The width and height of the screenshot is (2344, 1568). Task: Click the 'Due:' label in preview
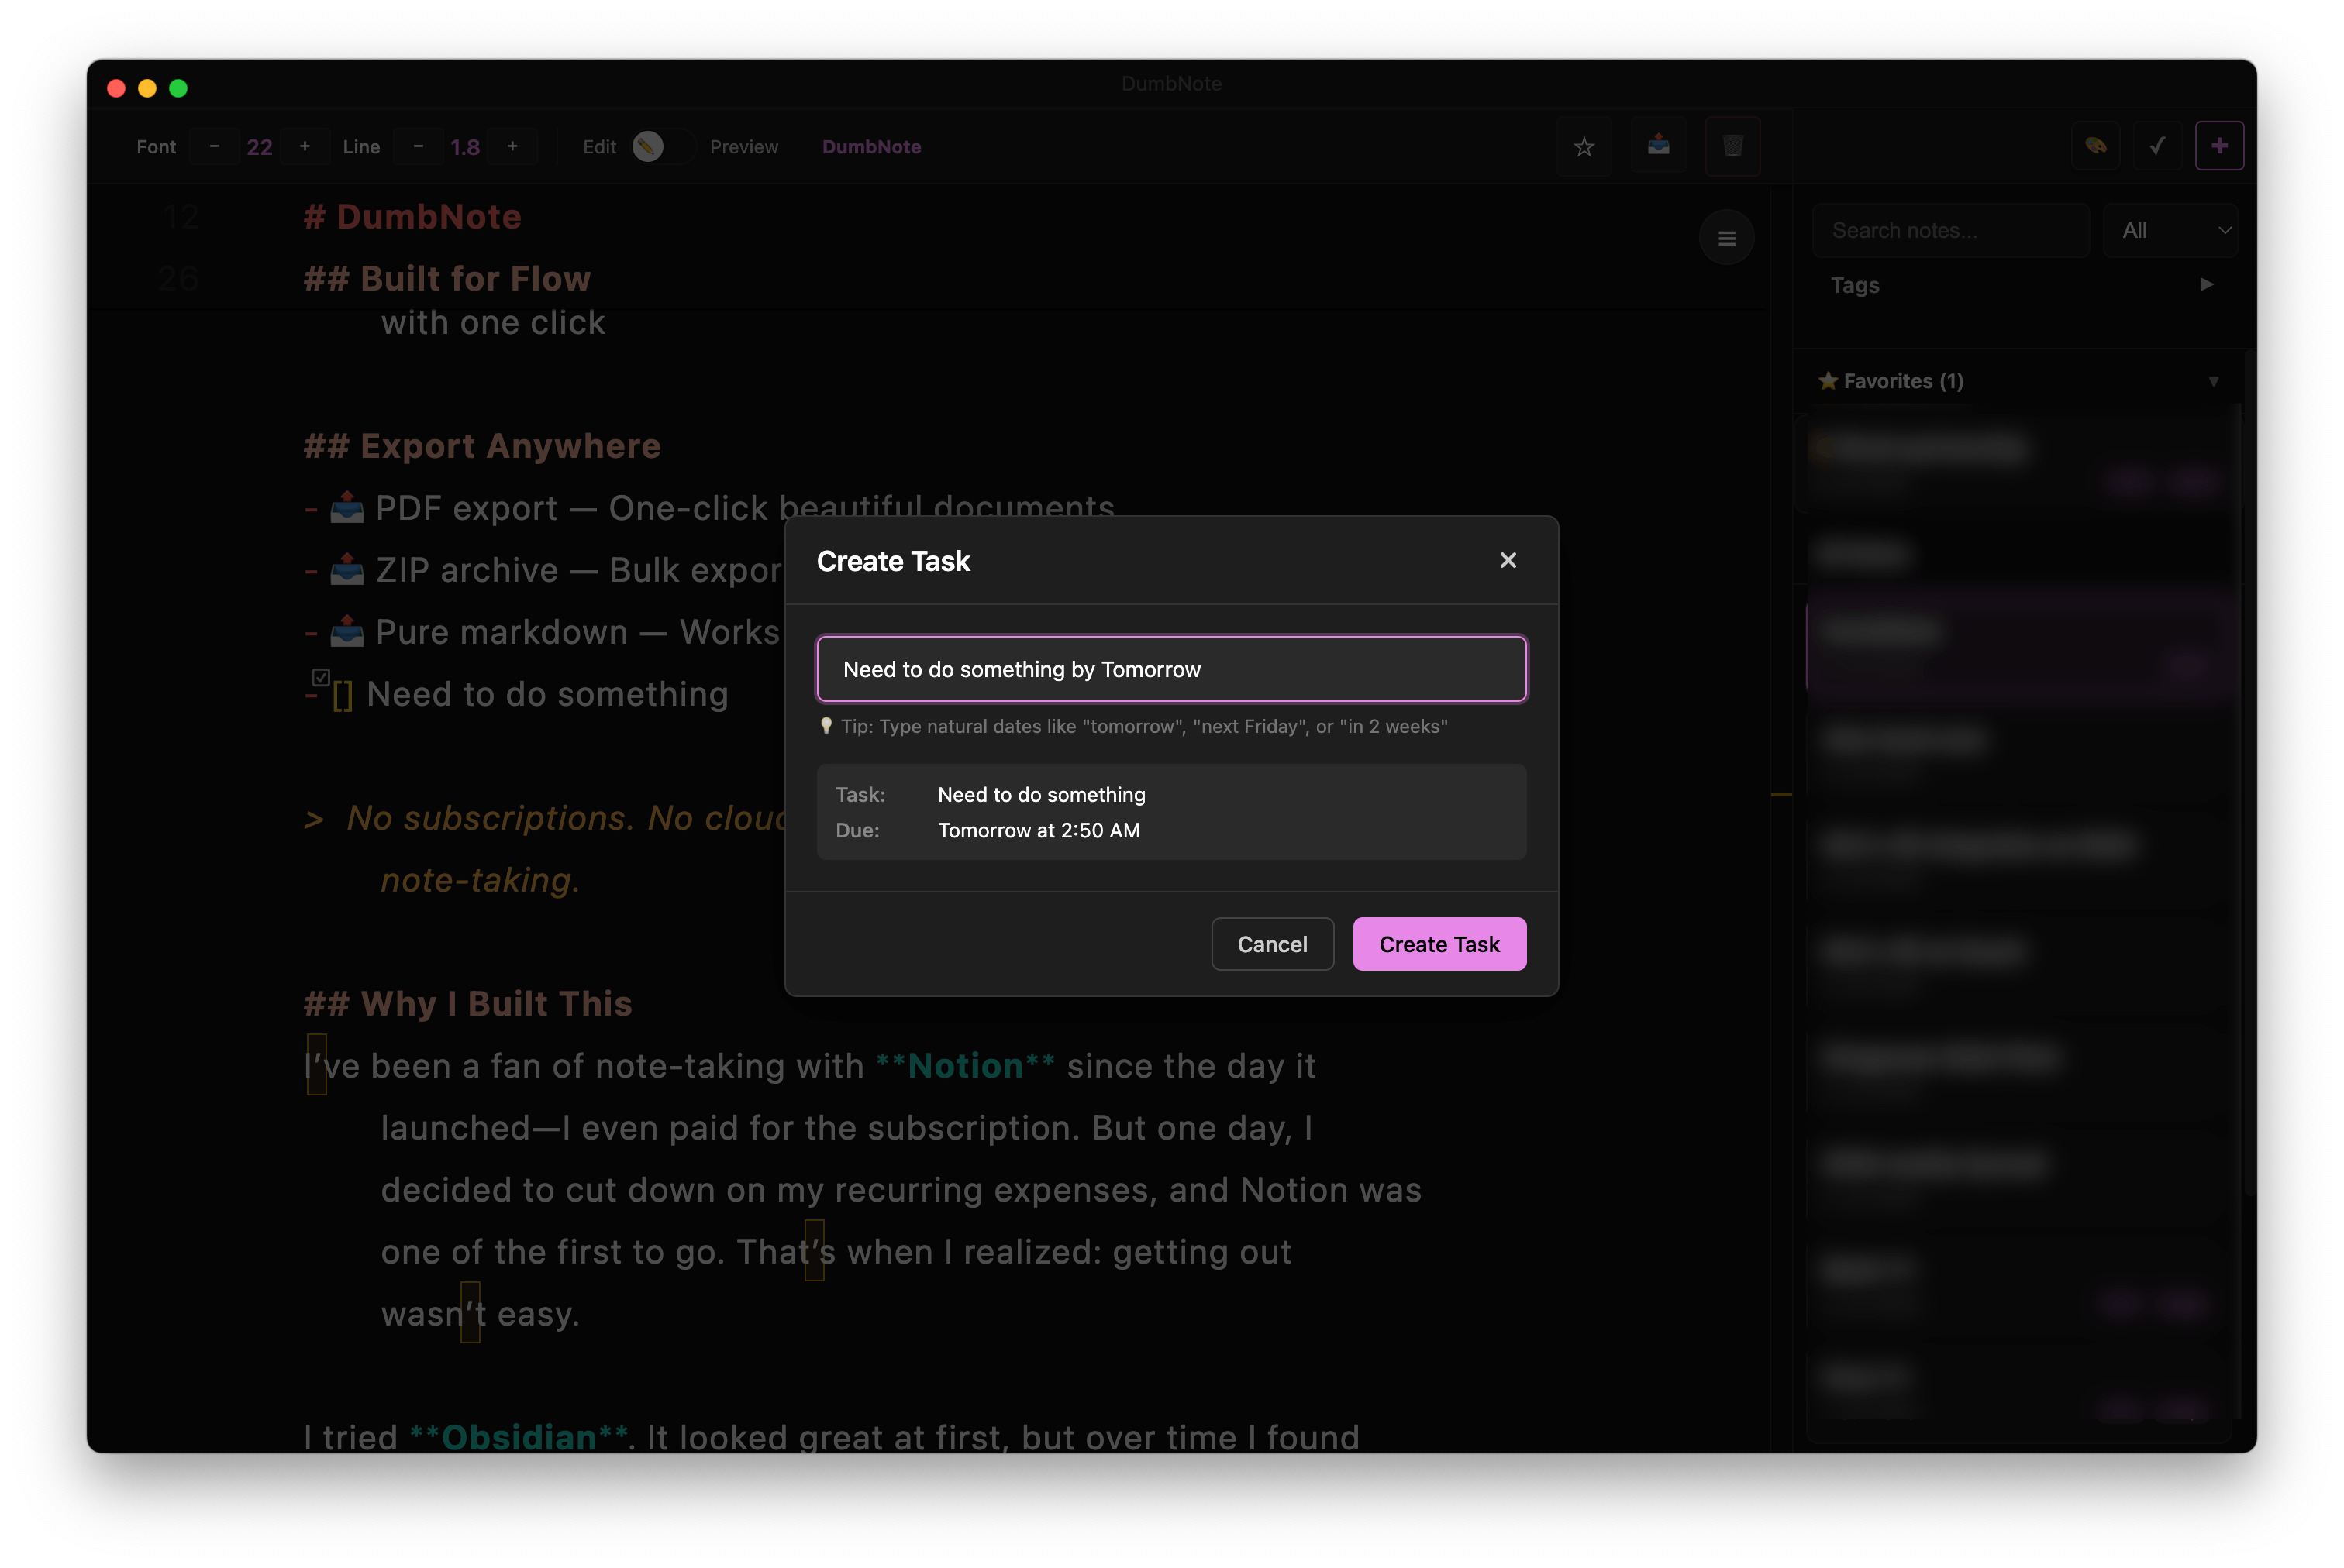click(x=857, y=830)
